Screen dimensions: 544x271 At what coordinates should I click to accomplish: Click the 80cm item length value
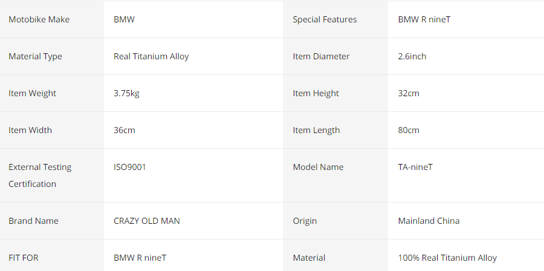pos(409,130)
